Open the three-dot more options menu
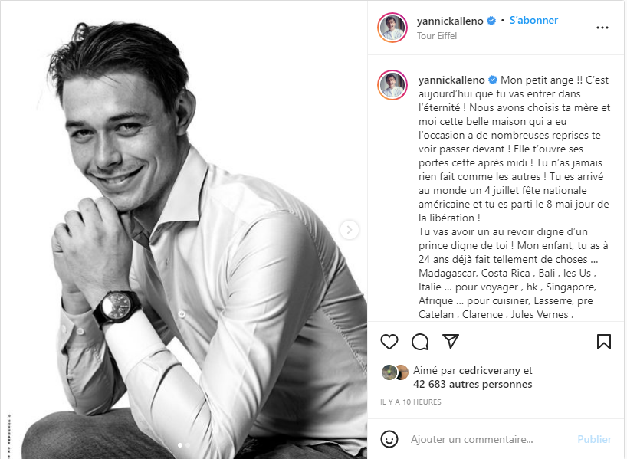 (602, 28)
